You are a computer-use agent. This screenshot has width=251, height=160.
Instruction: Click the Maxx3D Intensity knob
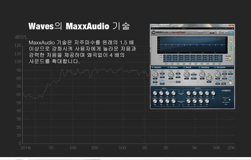186,74
